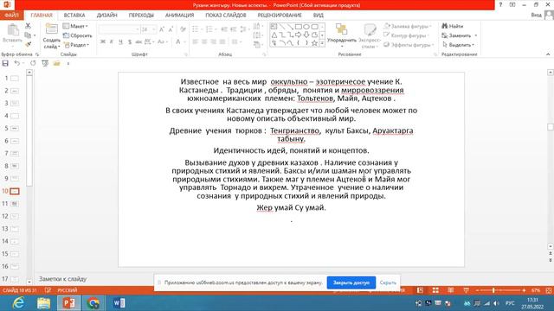Open the Упорядочить arrange menu
This screenshot has height=311, width=554.
point(341,36)
